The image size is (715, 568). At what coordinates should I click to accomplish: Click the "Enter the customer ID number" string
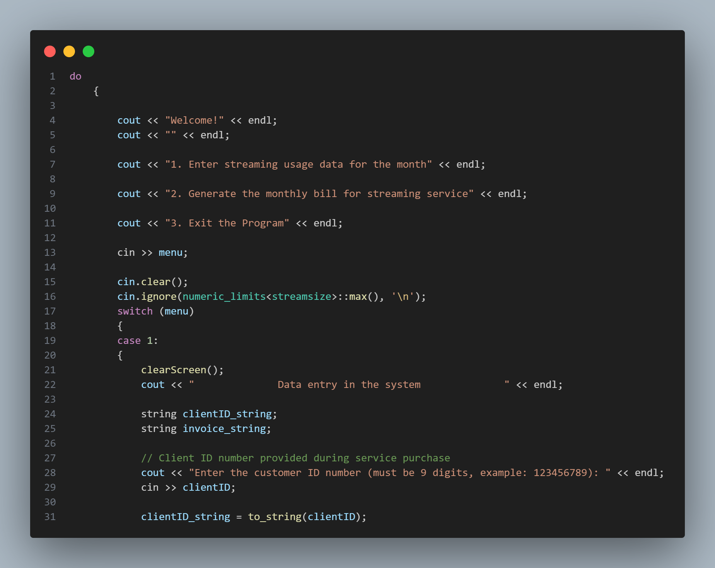click(x=400, y=473)
